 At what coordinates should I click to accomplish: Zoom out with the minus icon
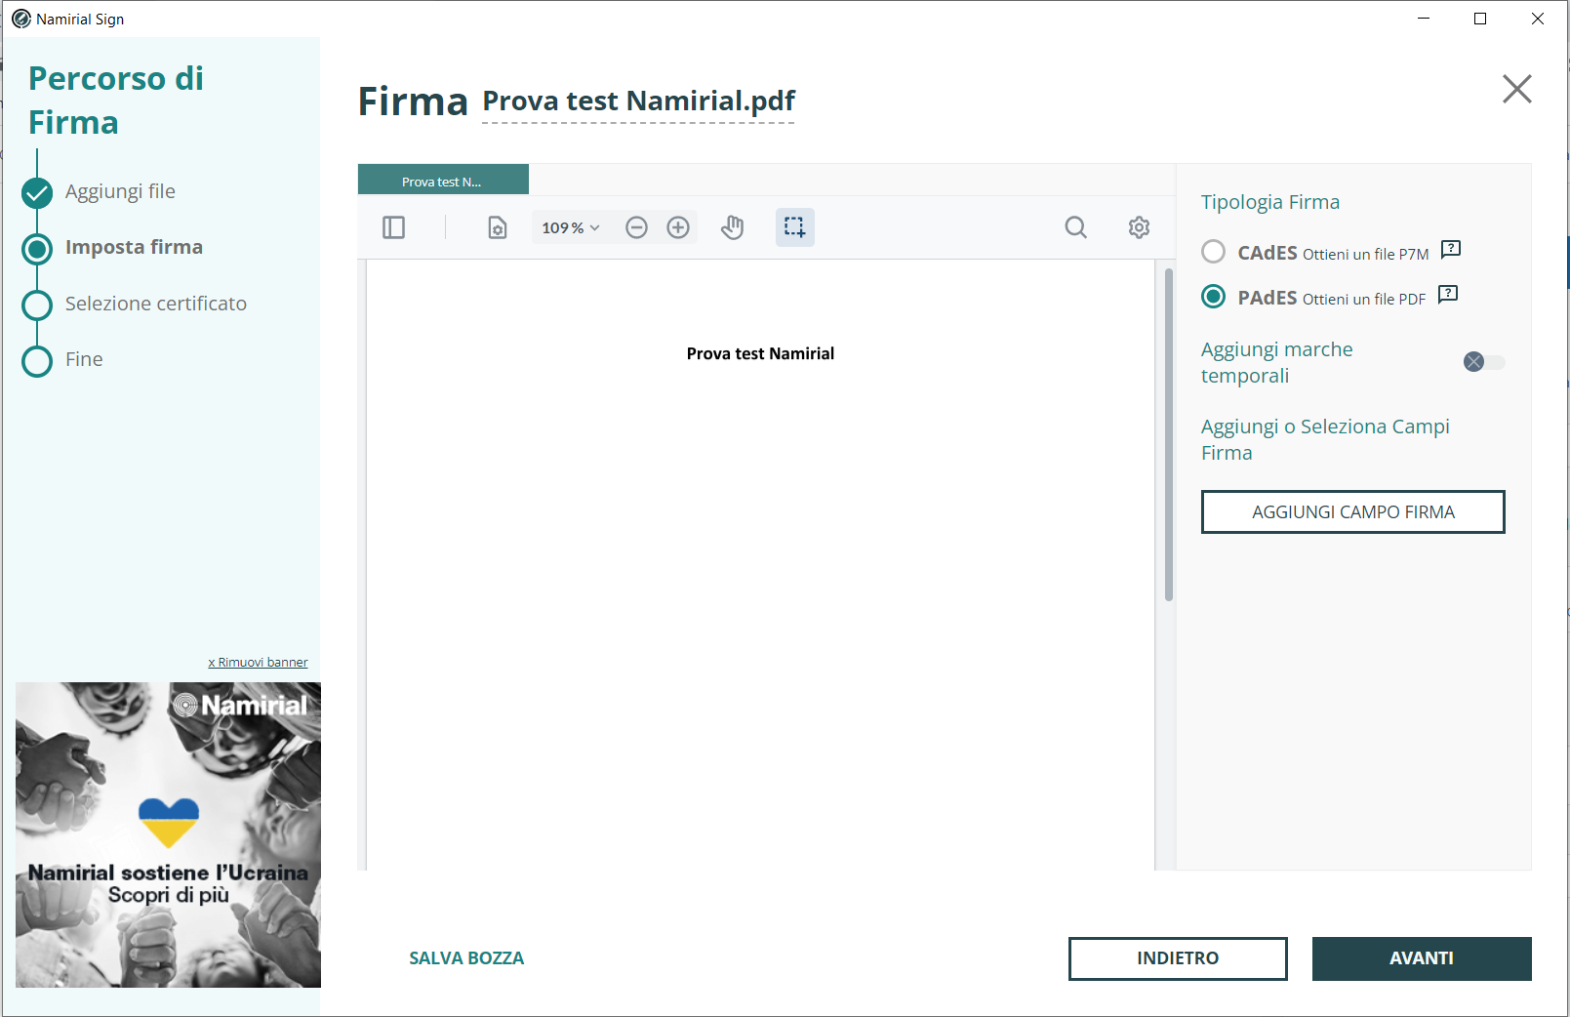coord(636,227)
